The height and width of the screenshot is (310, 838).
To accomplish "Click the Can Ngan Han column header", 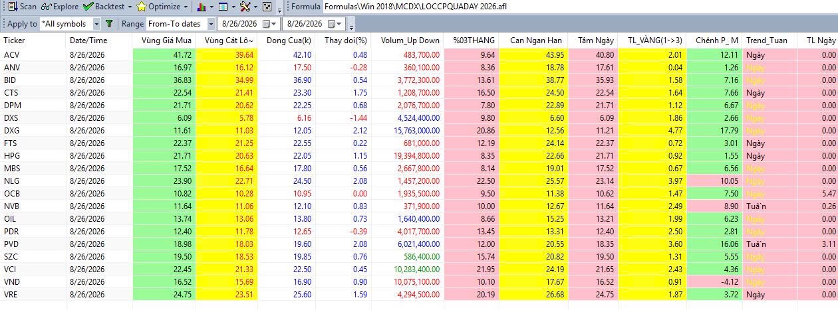I will (534, 40).
